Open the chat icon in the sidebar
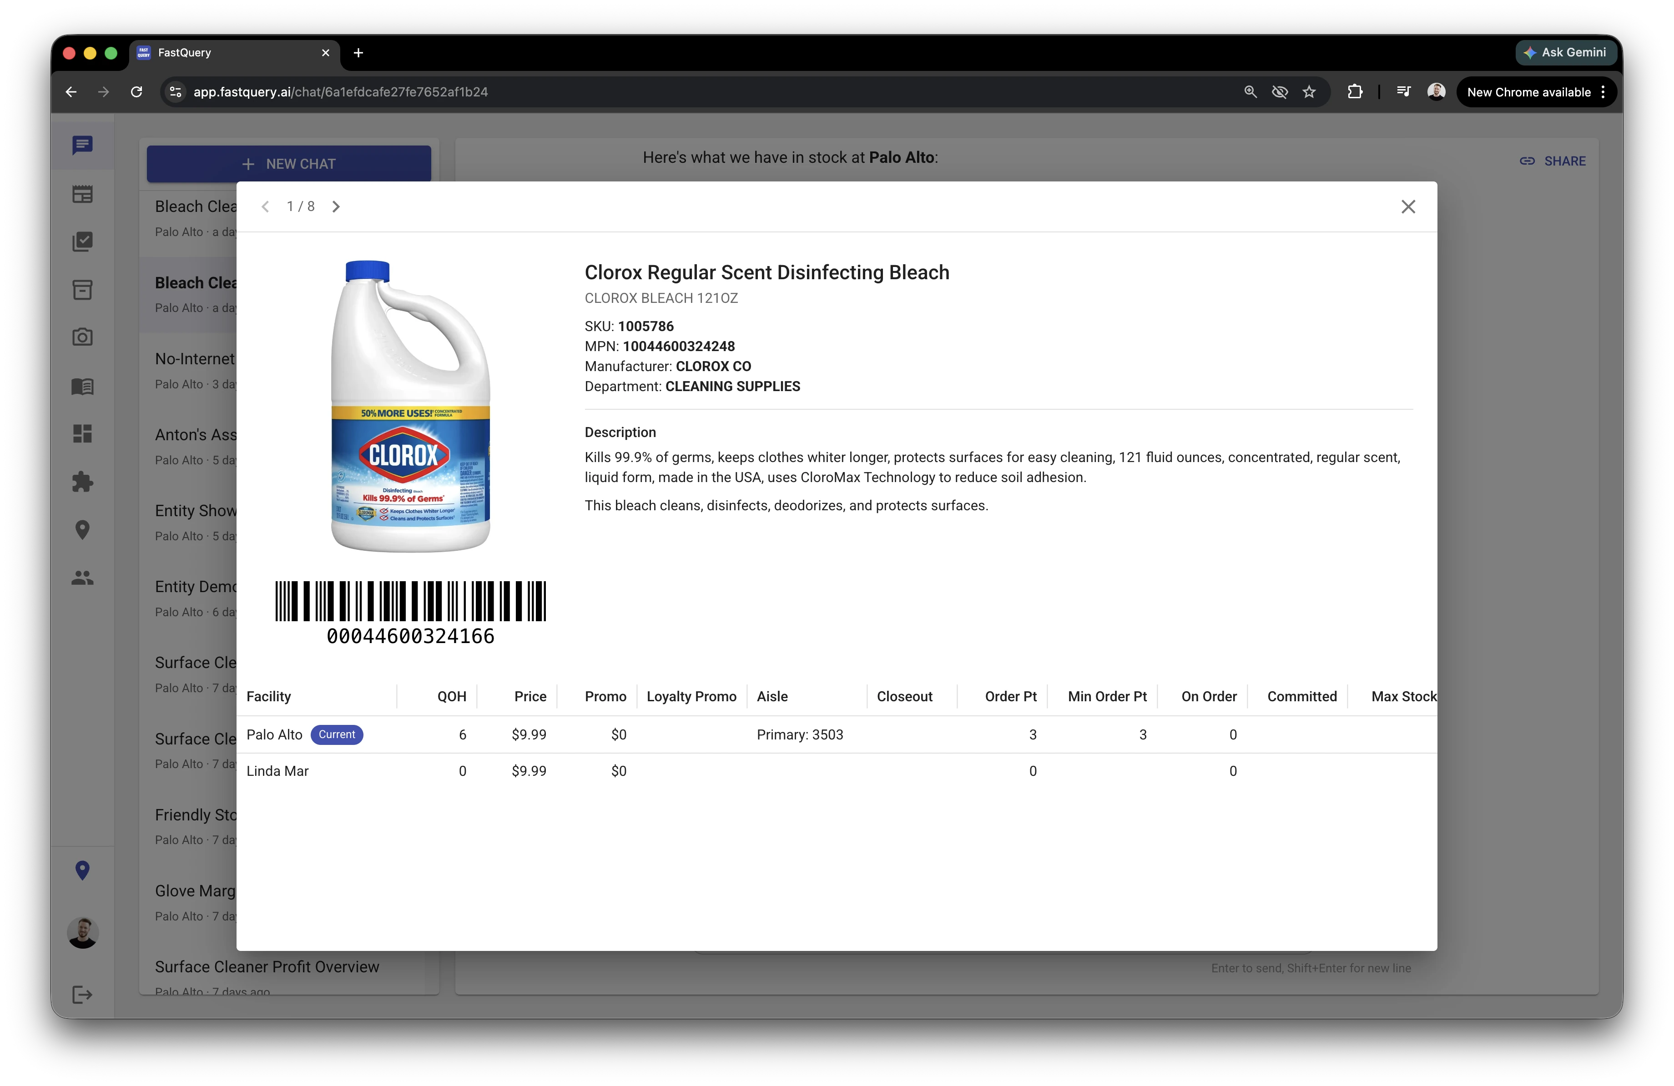Image resolution: width=1674 pixels, height=1086 pixels. point(82,146)
